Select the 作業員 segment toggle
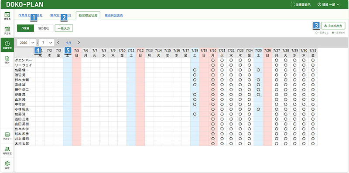Image resolution: width=349 pixels, height=173 pixels. (x=25, y=28)
